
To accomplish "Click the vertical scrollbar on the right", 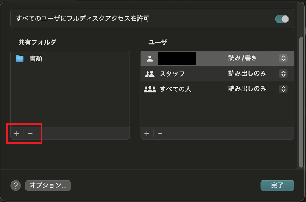I will pos(301,102).
